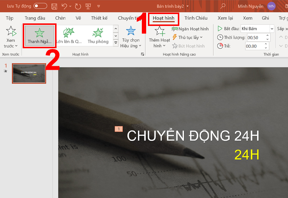Decrease Thời lượng duration with down arrow
288x198 pixels.
coord(267,40)
